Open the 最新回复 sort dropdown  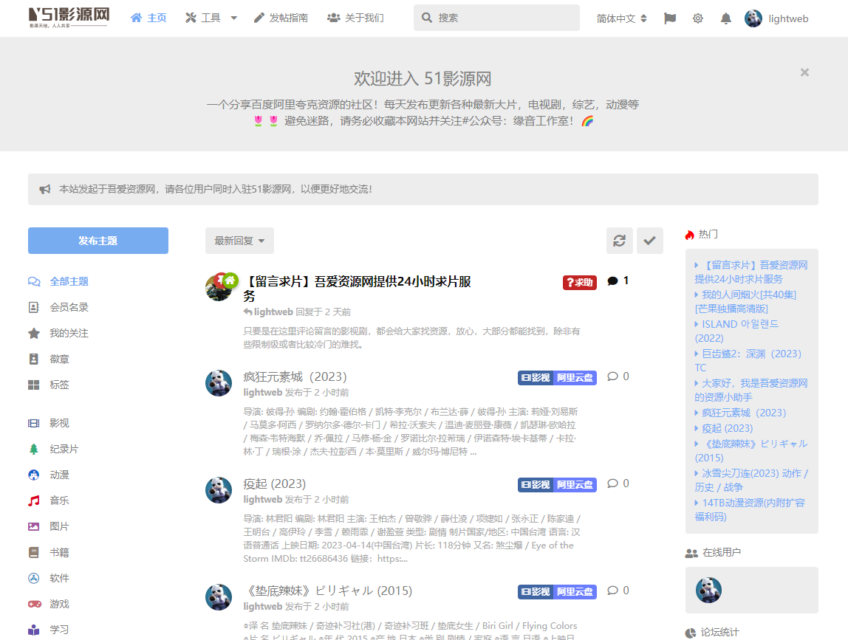(x=239, y=241)
